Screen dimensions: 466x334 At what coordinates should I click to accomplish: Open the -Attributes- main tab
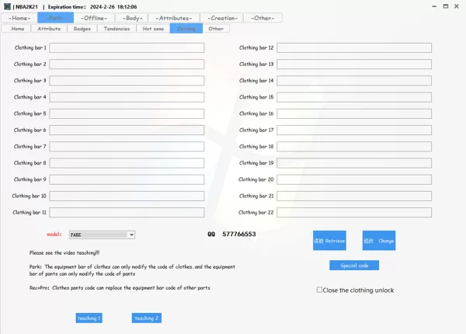point(174,18)
